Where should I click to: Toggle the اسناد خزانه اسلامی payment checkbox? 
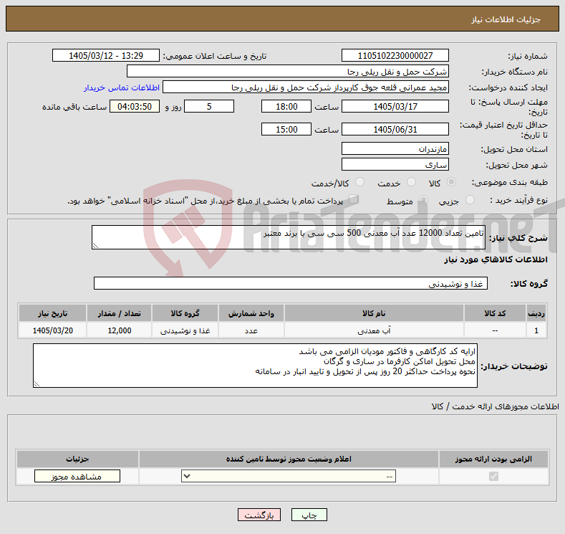click(354, 199)
